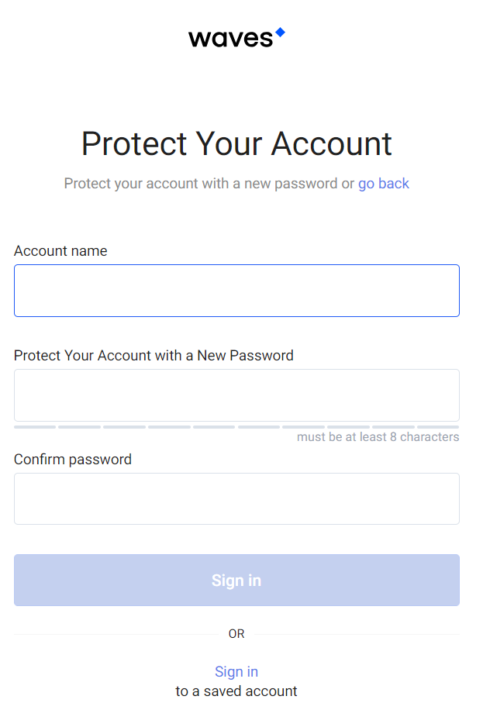
Task: Select the Confirm password input field
Action: [236, 498]
